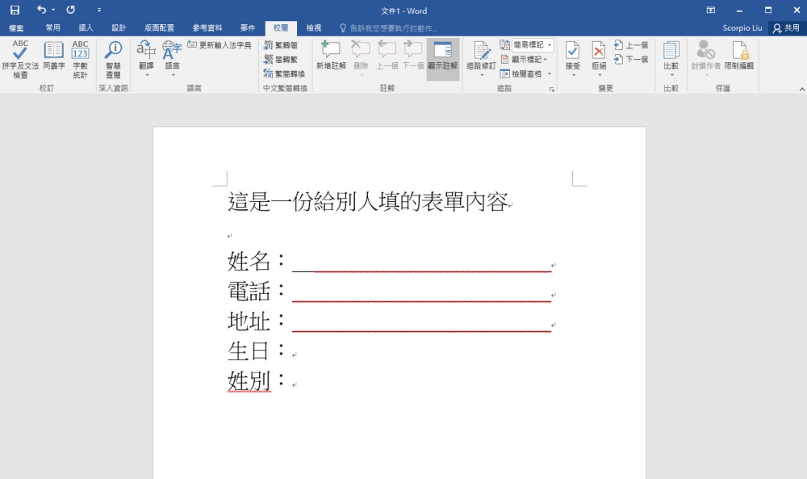Click the 共用 share button
Viewport: 807px width, 479px height.
pos(786,28)
